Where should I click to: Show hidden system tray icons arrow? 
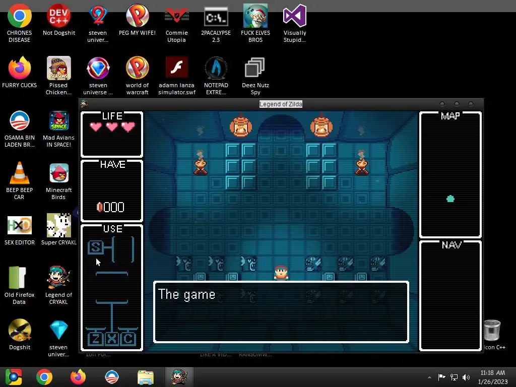click(x=429, y=377)
